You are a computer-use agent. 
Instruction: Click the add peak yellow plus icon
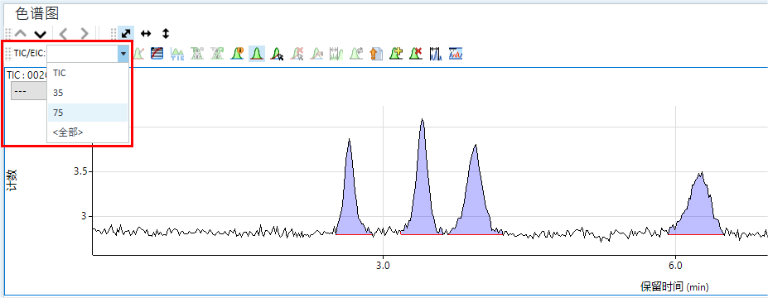tap(396, 53)
